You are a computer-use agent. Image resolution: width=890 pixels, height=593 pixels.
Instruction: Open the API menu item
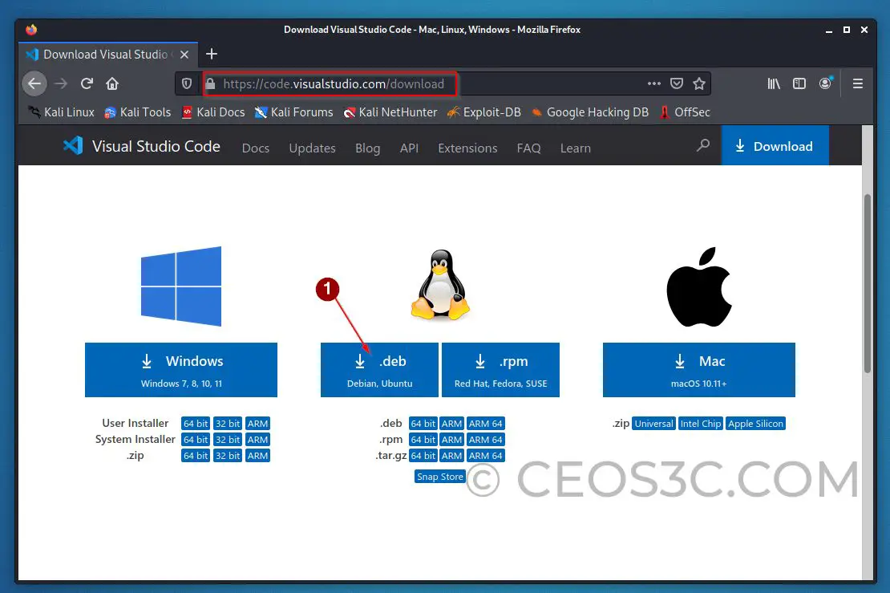[x=409, y=148]
